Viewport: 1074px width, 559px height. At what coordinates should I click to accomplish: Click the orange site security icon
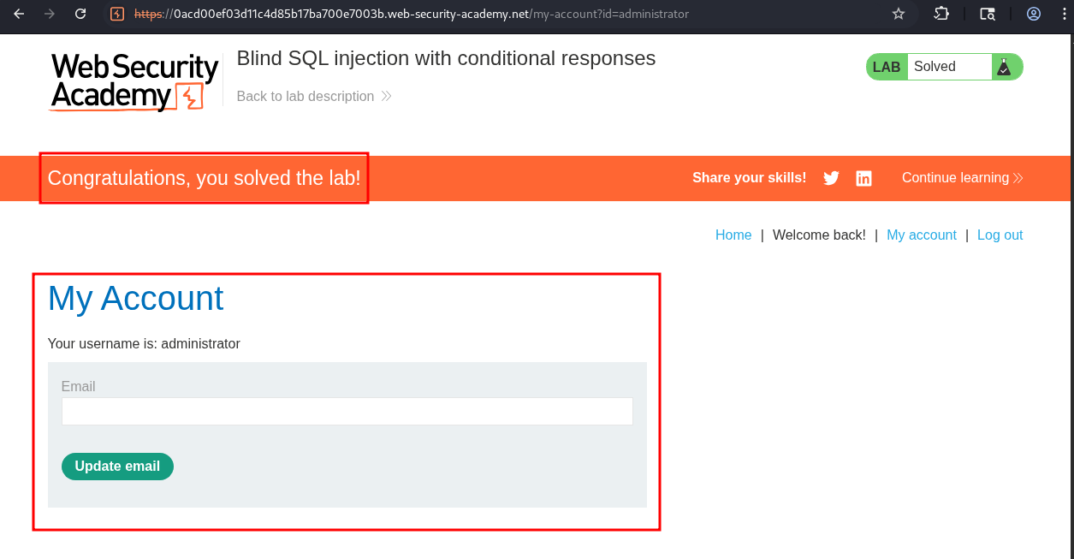(118, 14)
